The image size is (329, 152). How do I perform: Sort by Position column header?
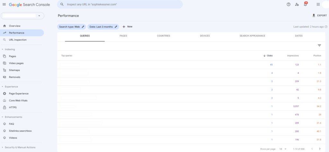point(317,56)
